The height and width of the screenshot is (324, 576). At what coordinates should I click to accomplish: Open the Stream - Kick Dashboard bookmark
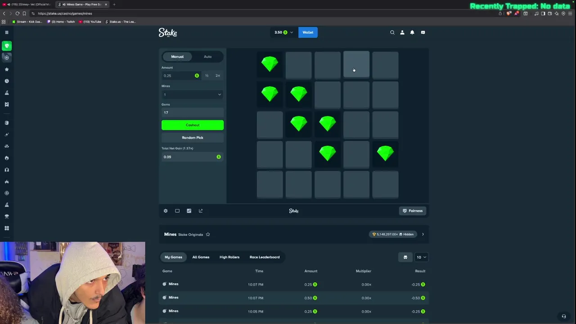click(x=27, y=22)
